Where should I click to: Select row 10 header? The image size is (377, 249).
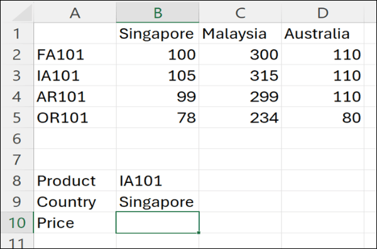17,223
